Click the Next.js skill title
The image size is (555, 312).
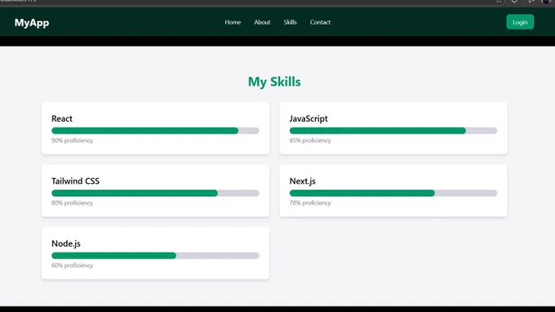[302, 181]
